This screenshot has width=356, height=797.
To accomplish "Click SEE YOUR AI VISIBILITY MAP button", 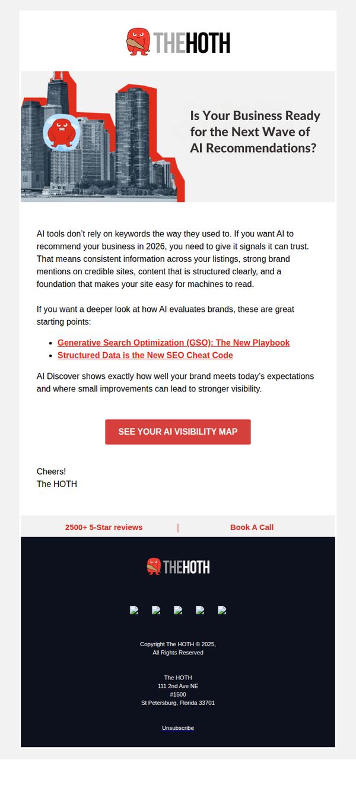I will [178, 432].
